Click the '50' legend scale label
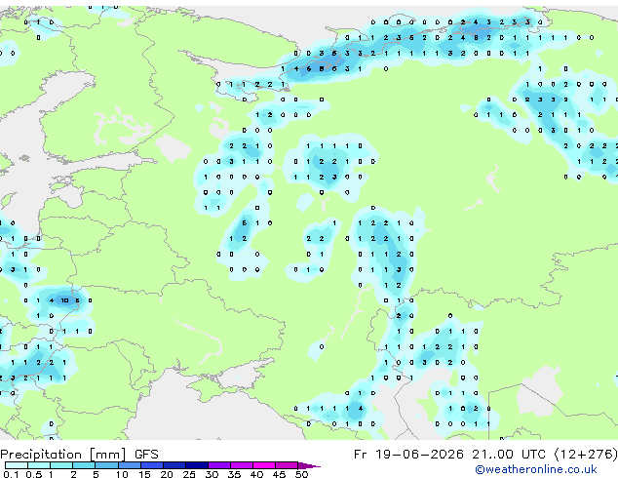The width and height of the screenshot is (618, 478). click(301, 474)
